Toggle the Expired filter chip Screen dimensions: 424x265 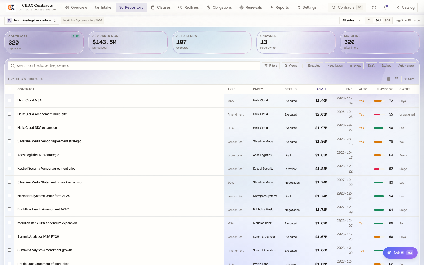[x=386, y=66]
